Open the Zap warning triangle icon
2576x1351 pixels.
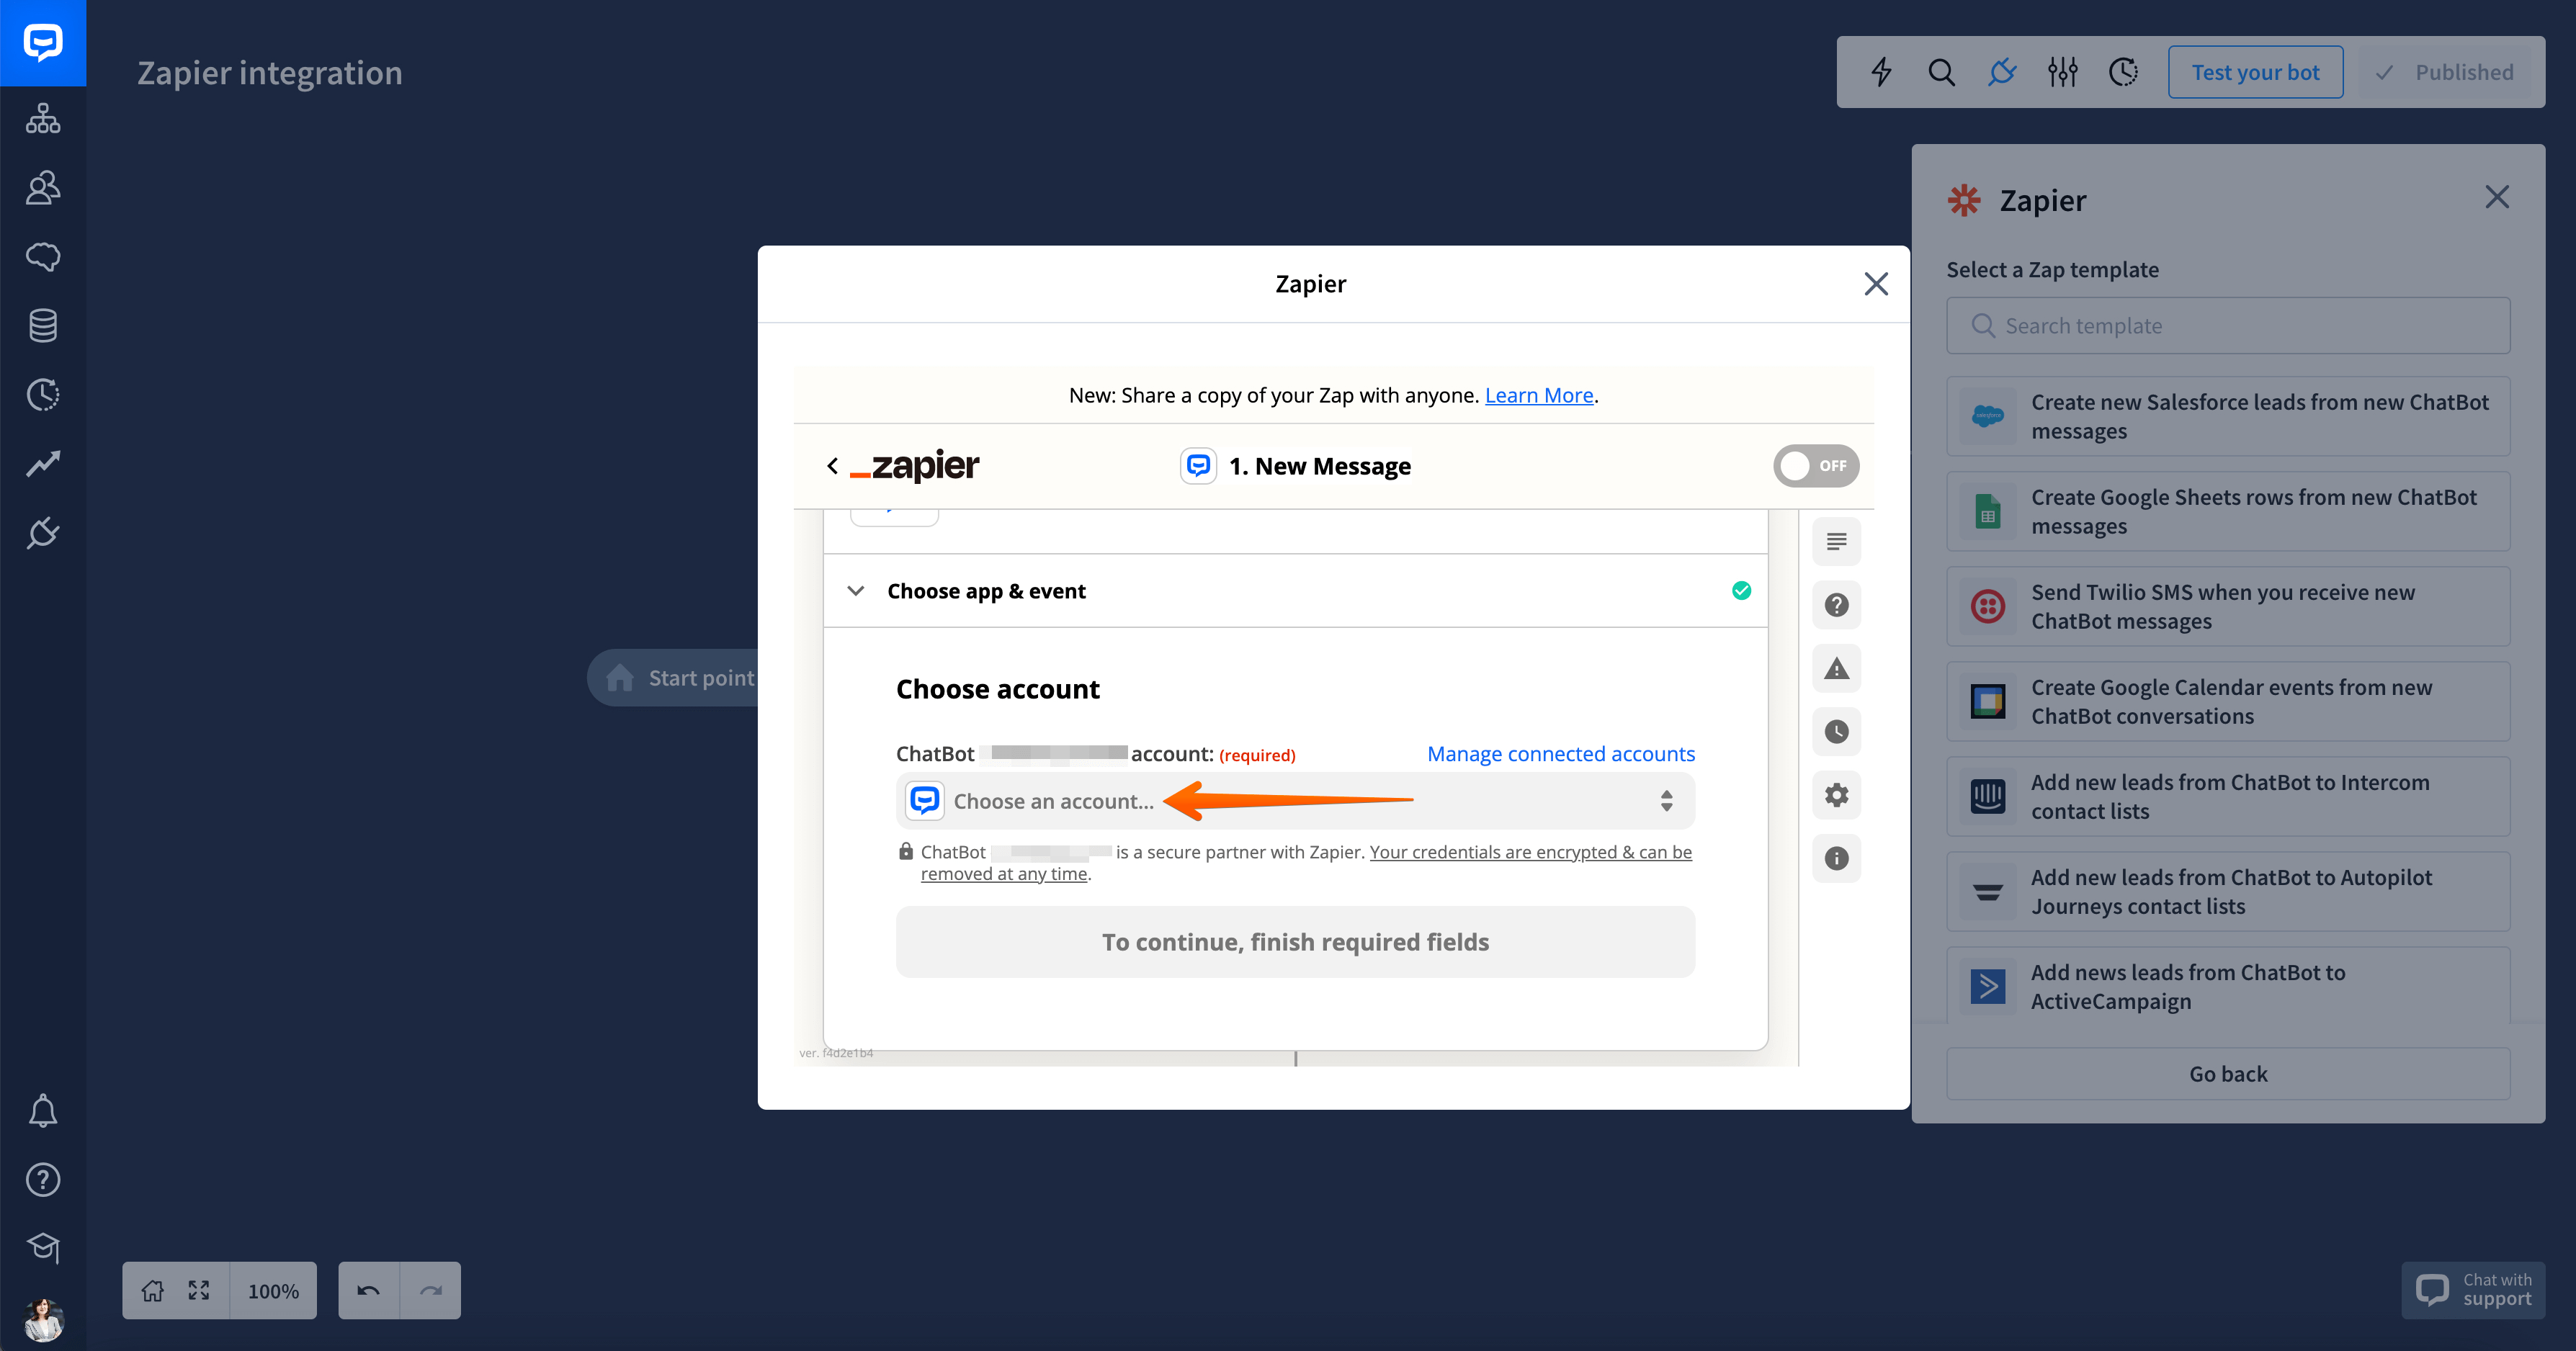(1836, 668)
